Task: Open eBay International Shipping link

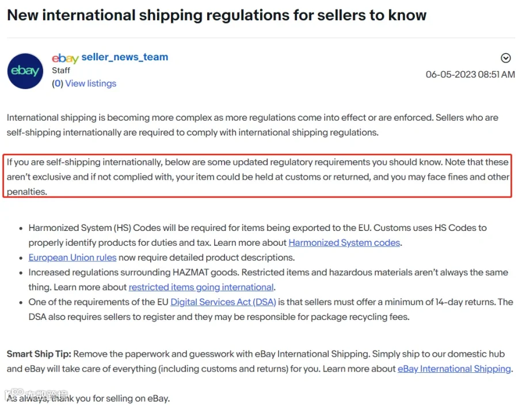Action: pos(454,369)
